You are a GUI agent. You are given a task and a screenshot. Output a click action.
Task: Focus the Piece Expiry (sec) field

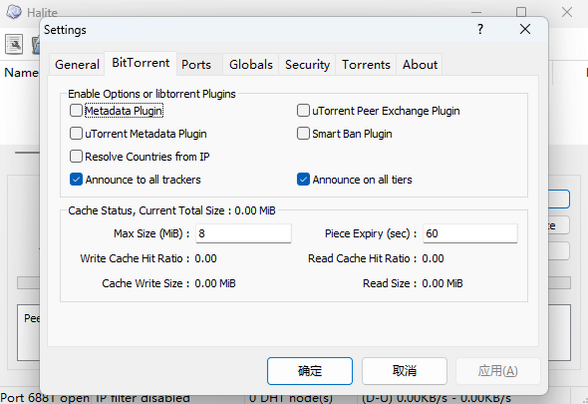click(x=470, y=234)
